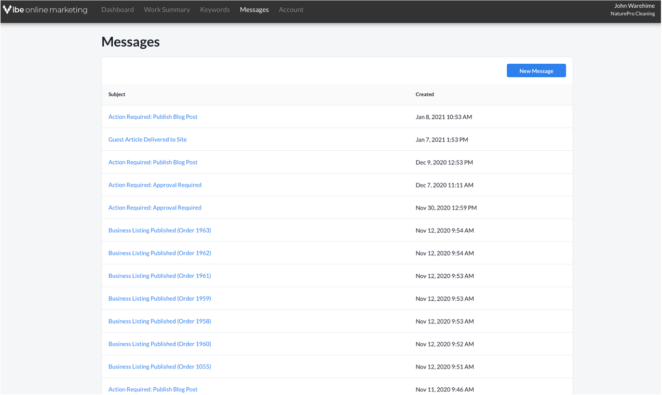The width and height of the screenshot is (662, 395).
Task: Open the Account page
Action: [291, 10]
